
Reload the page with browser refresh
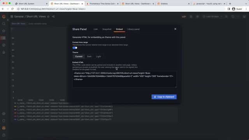(12, 9)
